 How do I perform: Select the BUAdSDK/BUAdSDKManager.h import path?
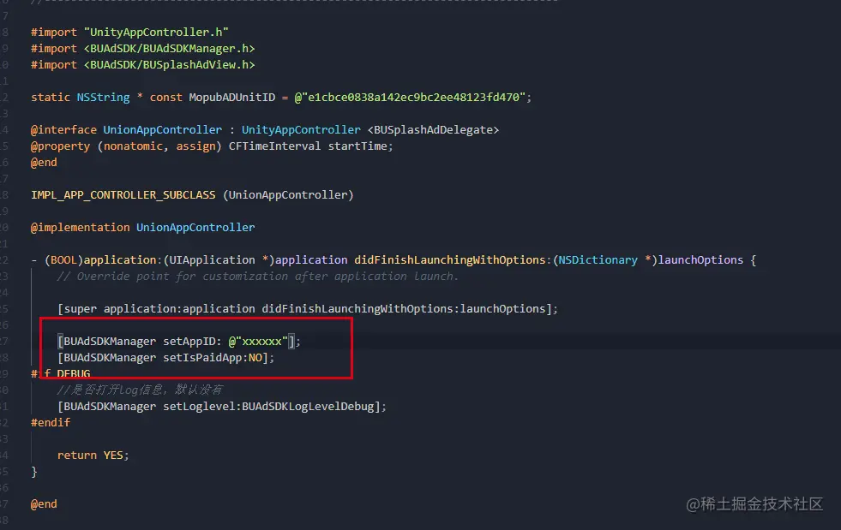coord(169,49)
